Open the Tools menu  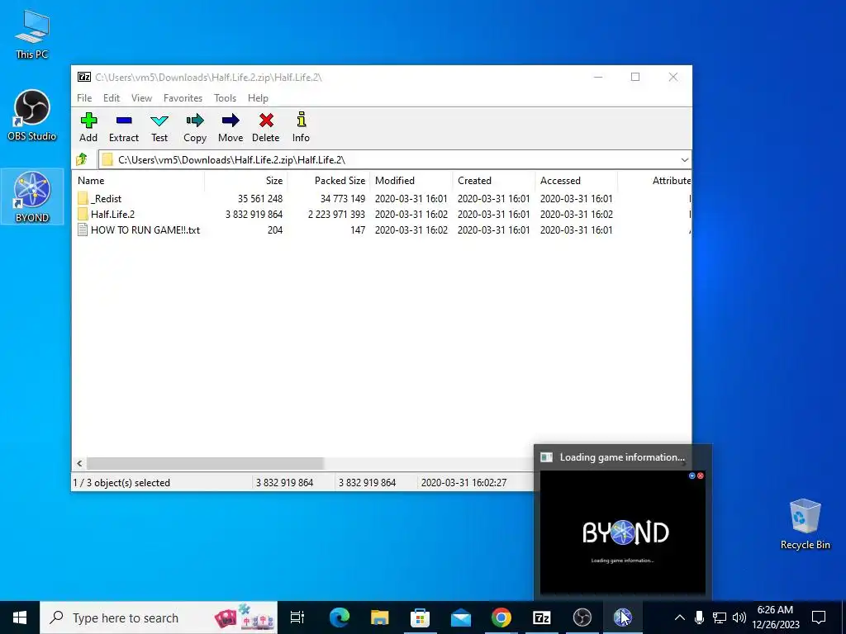tap(225, 98)
